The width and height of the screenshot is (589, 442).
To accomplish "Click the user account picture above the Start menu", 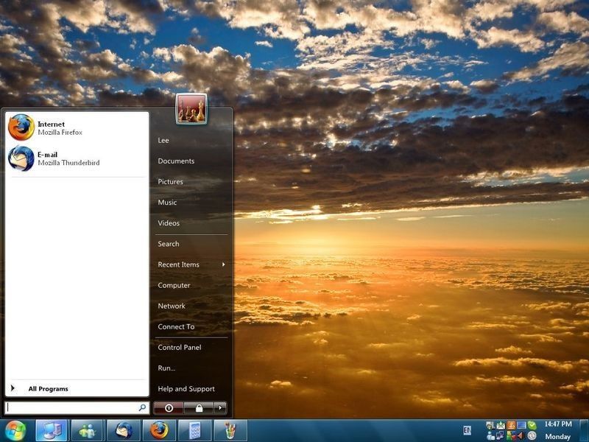I will click(x=190, y=108).
